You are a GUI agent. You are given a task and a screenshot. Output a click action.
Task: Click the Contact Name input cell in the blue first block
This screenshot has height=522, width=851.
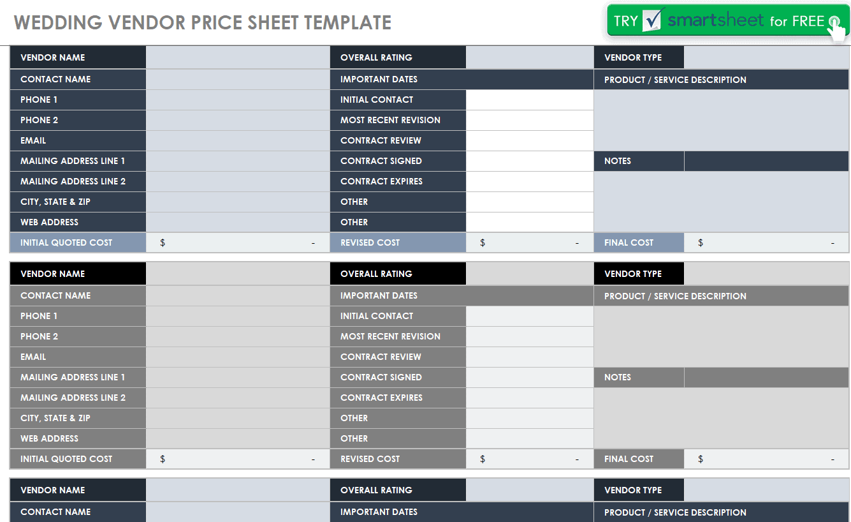238,79
